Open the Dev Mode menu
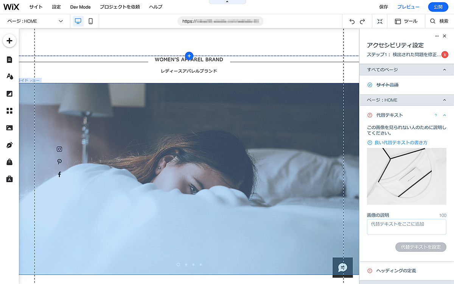 (80, 7)
